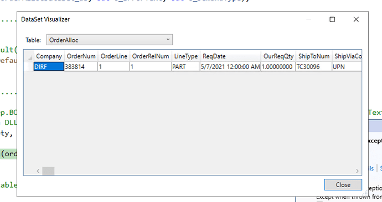Image resolution: width=382 pixels, height=202 pixels.
Task: Click the Close button in DataSet Visualizer
Action: (x=343, y=185)
